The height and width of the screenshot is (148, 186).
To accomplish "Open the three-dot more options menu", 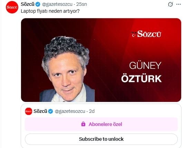I will tap(178, 4).
